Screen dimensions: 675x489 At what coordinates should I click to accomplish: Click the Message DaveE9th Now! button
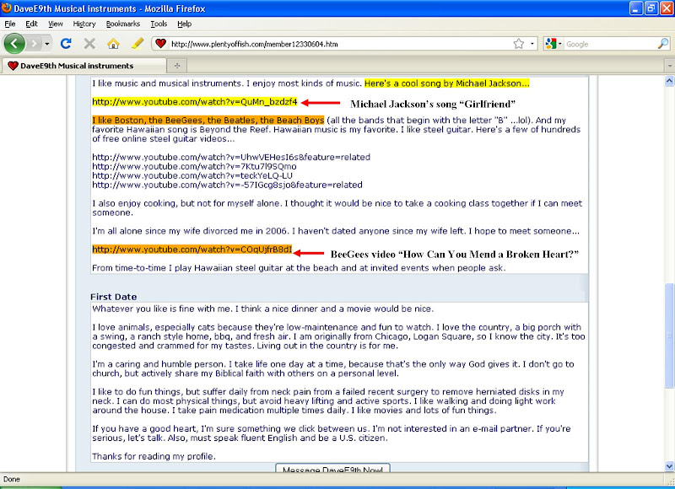click(332, 468)
